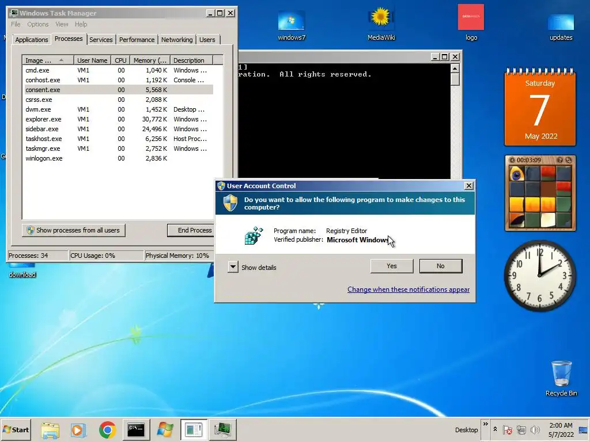Click the puzzle gadget solve icon
The image size is (590, 442).
569,160
